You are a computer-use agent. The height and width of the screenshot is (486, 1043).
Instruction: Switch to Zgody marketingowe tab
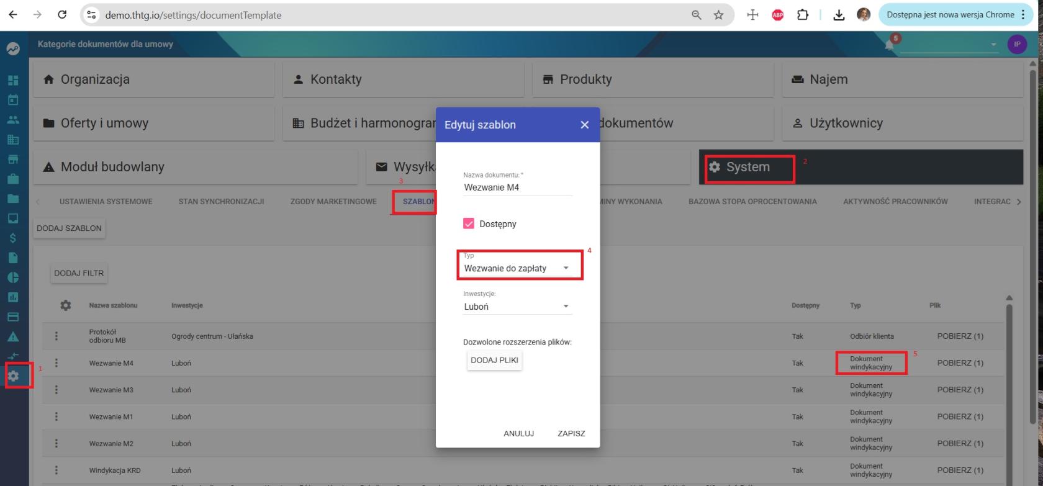coord(333,202)
